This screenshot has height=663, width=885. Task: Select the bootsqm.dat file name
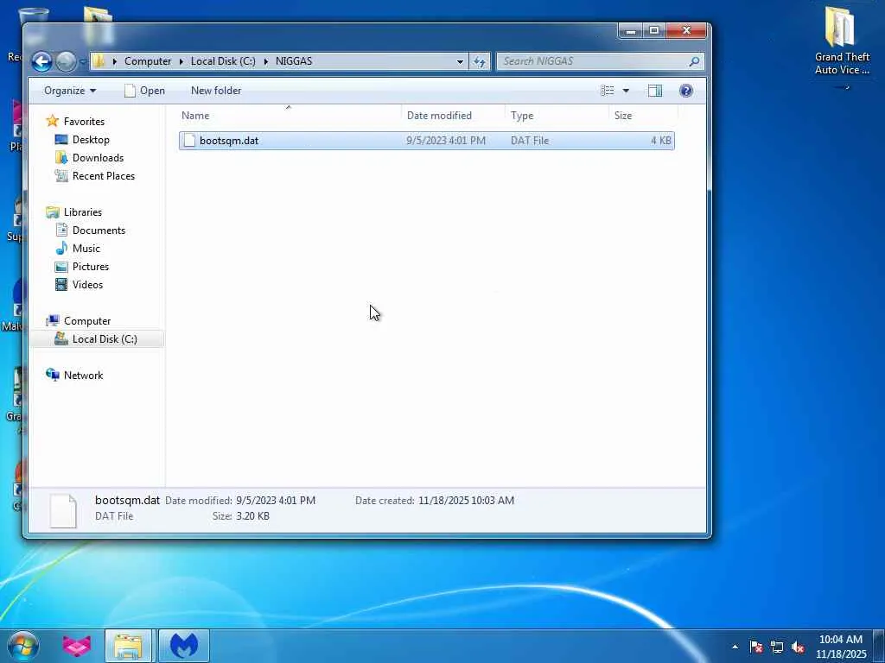click(228, 141)
